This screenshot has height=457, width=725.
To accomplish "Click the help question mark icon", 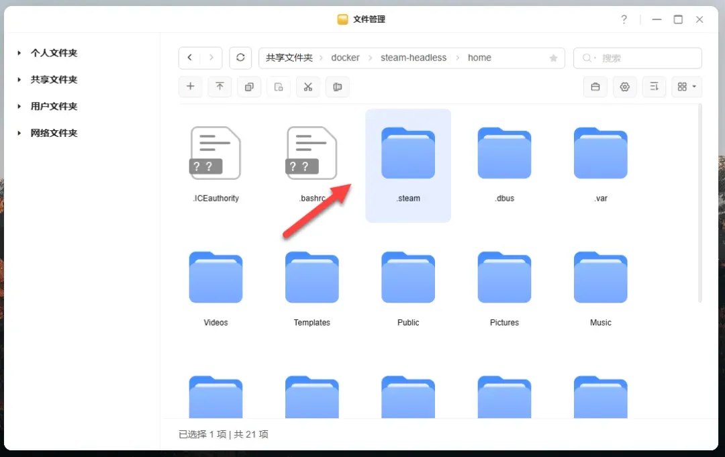I will (x=624, y=19).
